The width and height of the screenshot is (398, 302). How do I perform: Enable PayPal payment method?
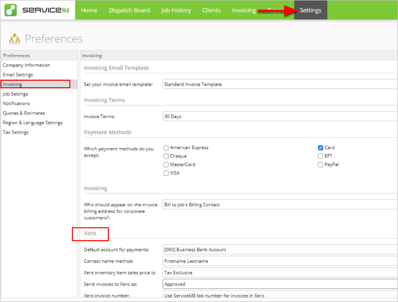tap(320, 164)
